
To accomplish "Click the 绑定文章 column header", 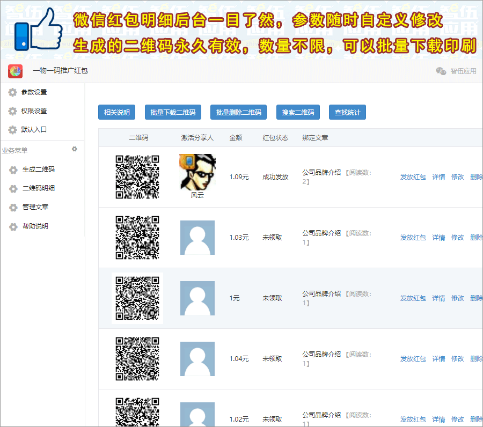I will (315, 138).
